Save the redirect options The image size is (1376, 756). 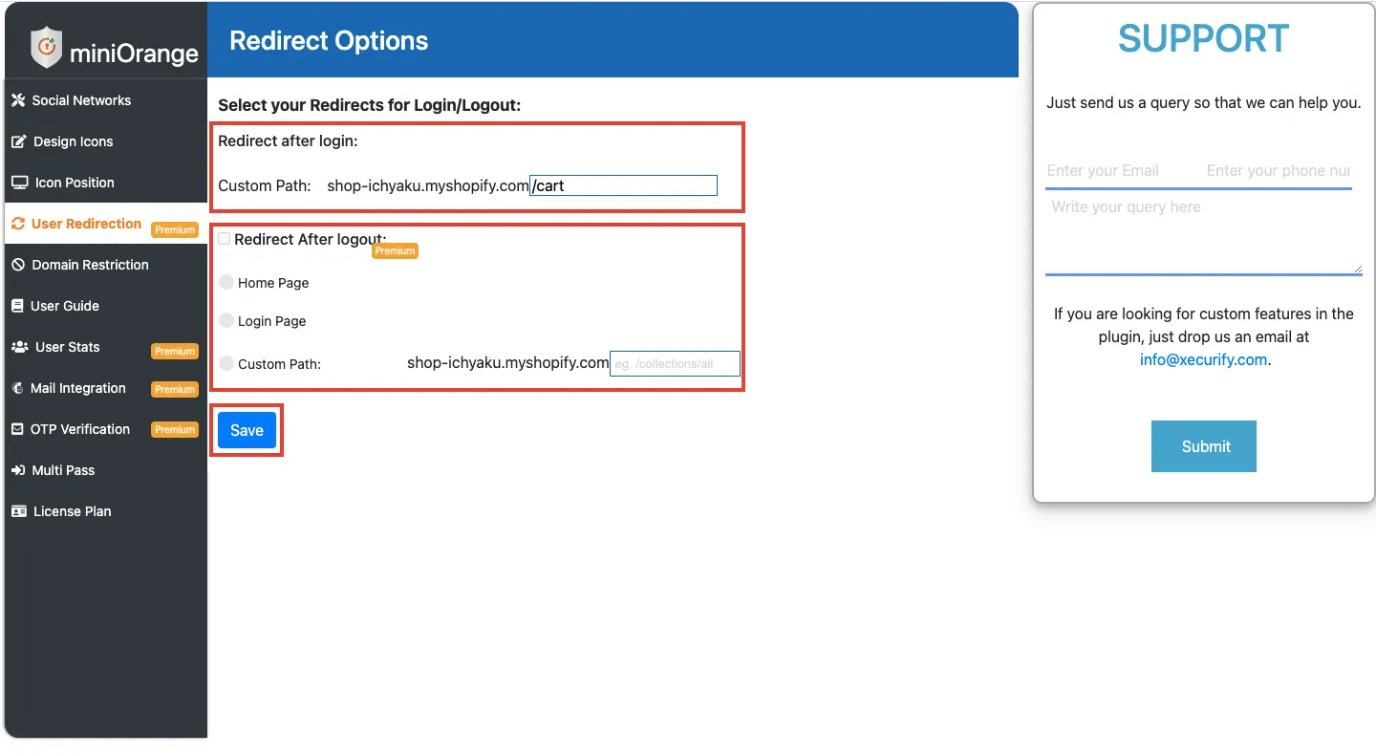coord(247,430)
